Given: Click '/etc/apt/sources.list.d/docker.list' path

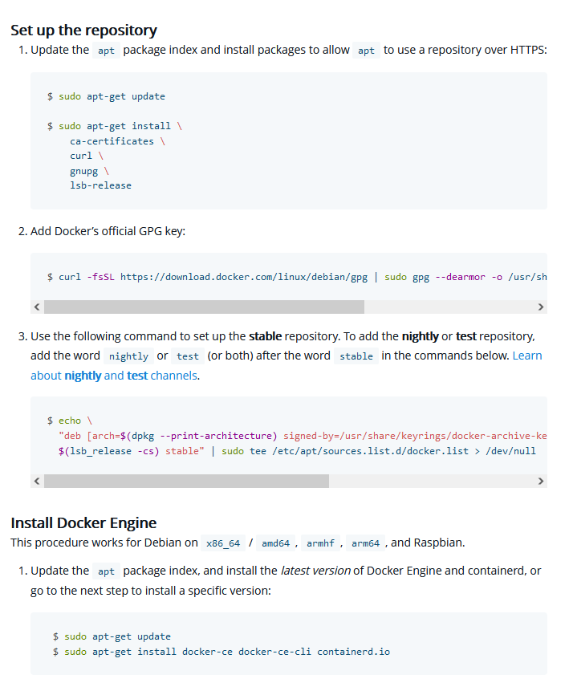Looking at the screenshot, I should (x=370, y=451).
